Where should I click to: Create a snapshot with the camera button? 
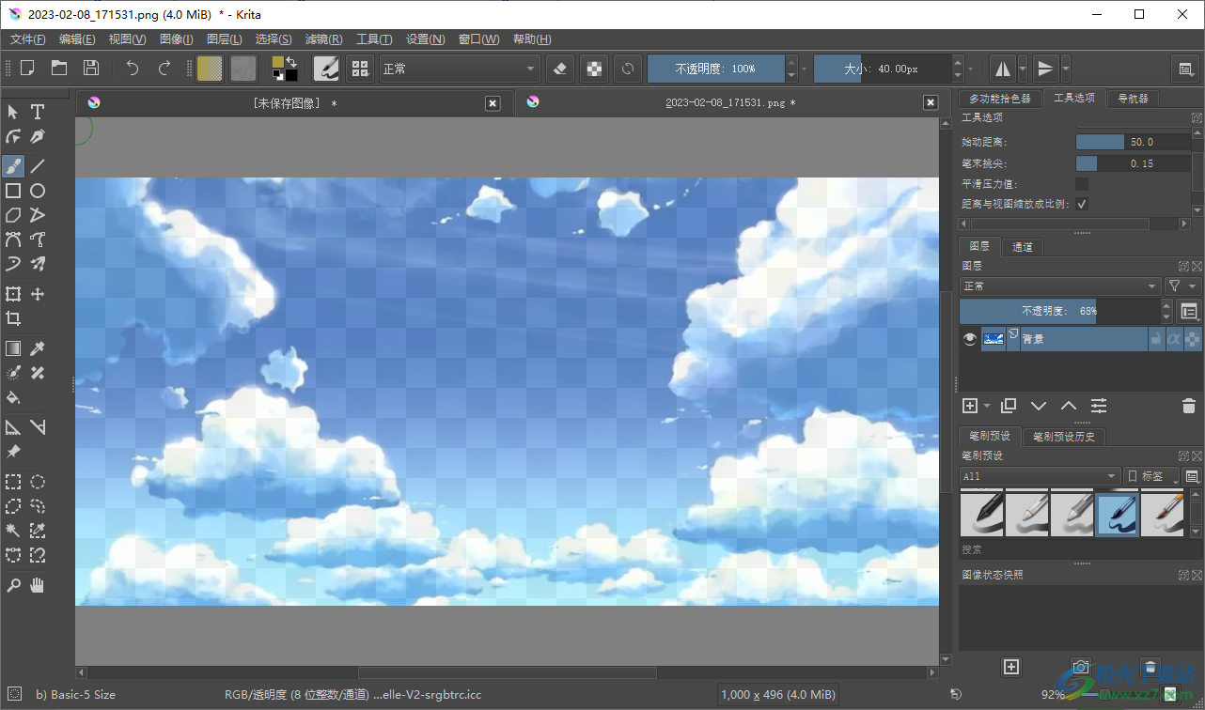click(x=1081, y=667)
